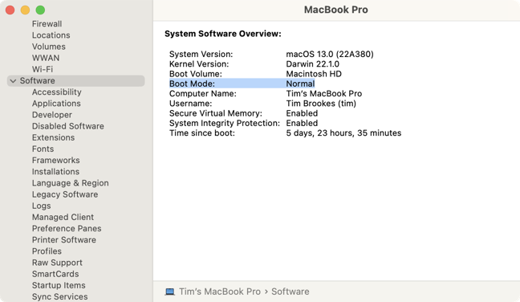
Task: Select Wi-Fi in the sidebar
Action: coord(43,69)
